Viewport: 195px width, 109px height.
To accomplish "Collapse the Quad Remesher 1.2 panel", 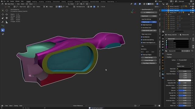I will click(141, 9).
